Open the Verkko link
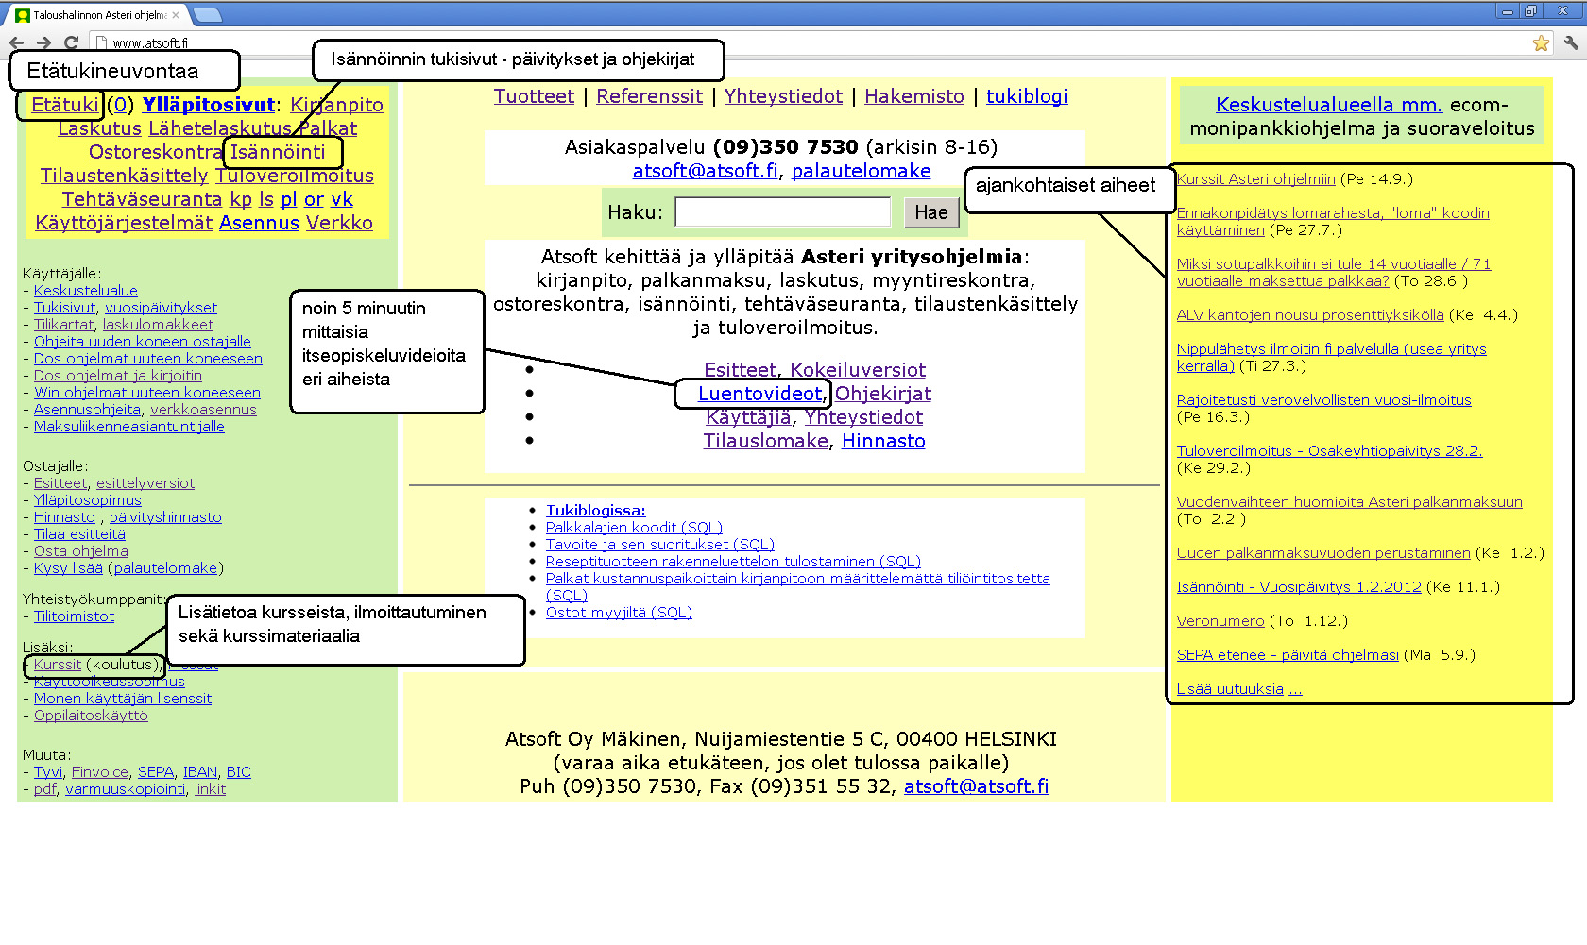This screenshot has height=945, width=1587. [339, 223]
